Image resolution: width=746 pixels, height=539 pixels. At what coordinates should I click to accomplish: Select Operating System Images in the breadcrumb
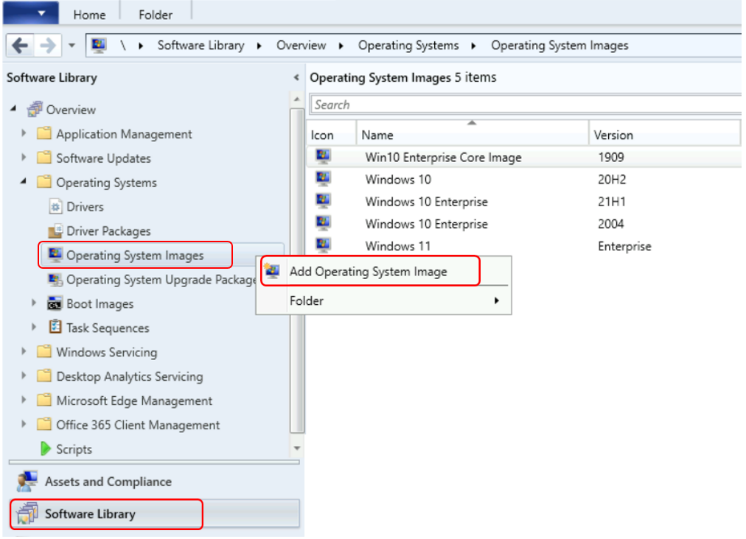[x=559, y=45]
